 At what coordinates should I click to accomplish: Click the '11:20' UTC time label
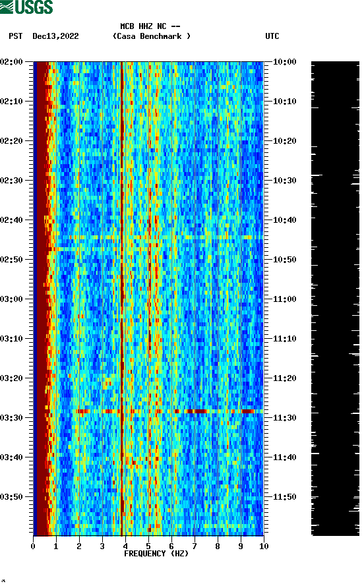(x=284, y=378)
